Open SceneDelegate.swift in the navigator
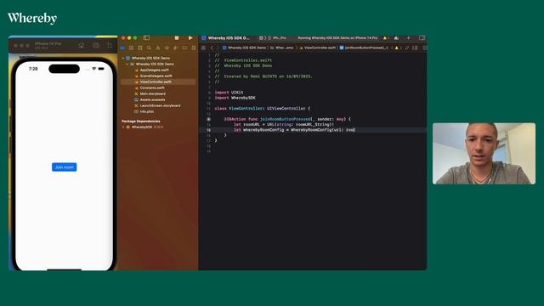This screenshot has height=306, width=544. tap(156, 76)
